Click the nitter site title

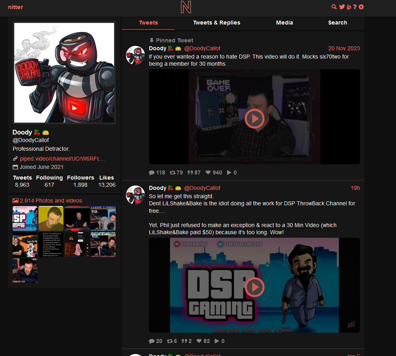tap(15, 7)
